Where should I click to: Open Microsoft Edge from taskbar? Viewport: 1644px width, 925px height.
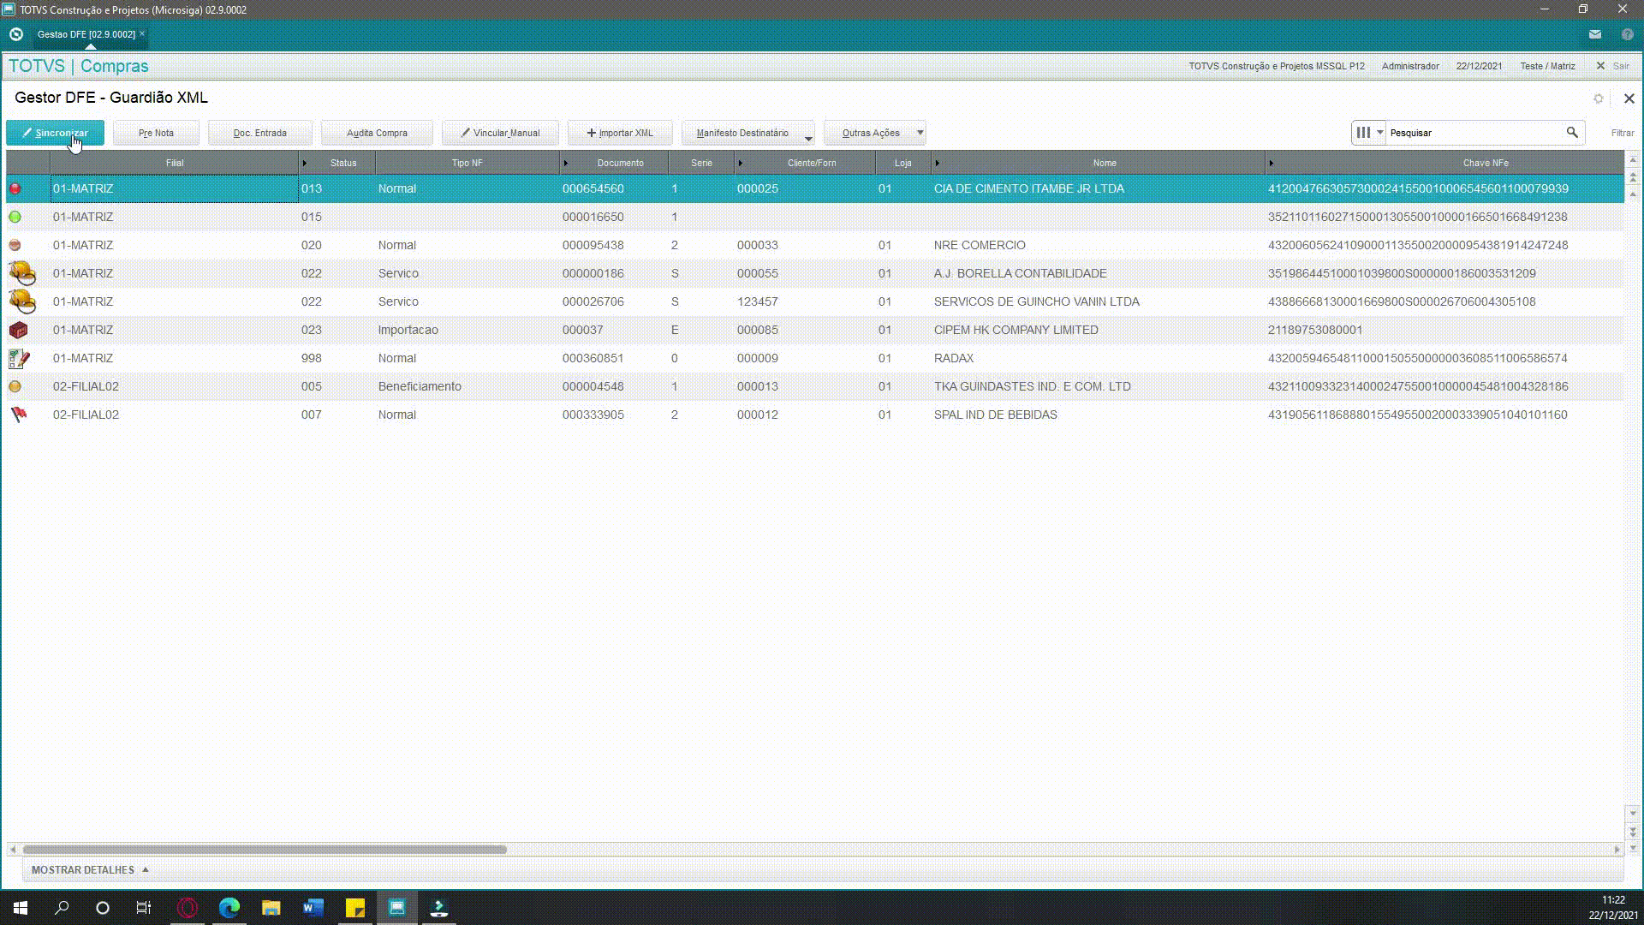click(229, 908)
